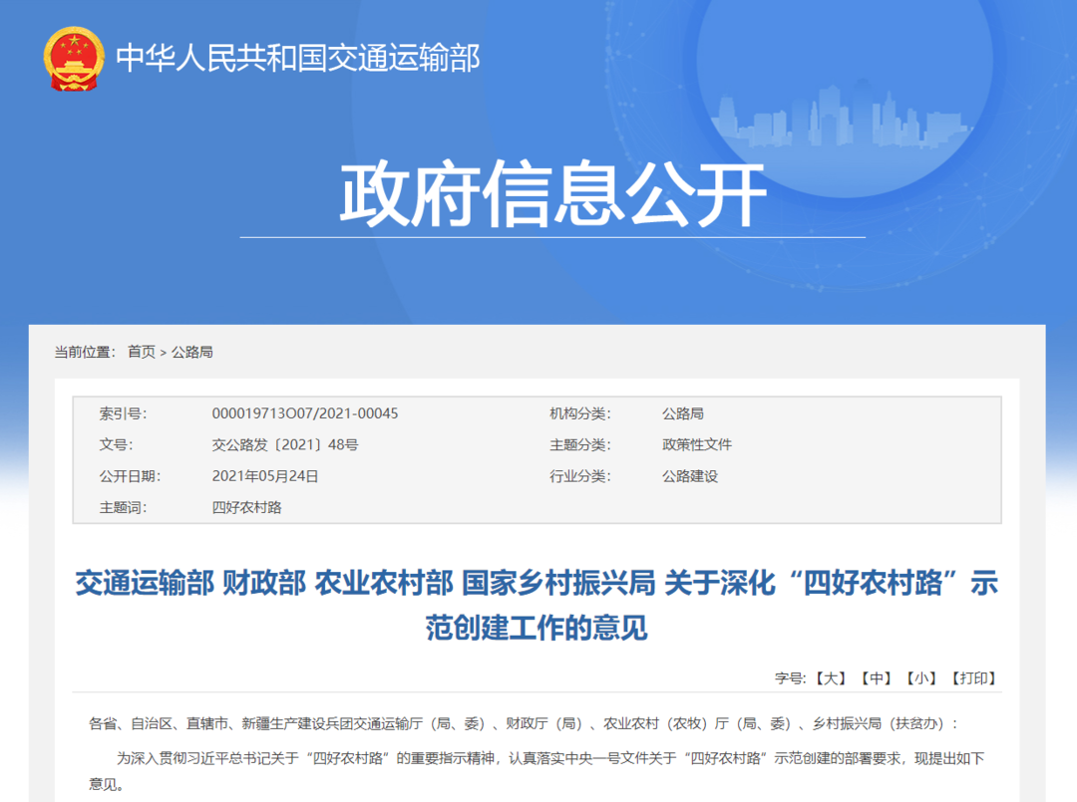This screenshot has width=1077, height=802.
Task: Click the document number 交公路发〔2021〕48号
Action: click(x=284, y=445)
